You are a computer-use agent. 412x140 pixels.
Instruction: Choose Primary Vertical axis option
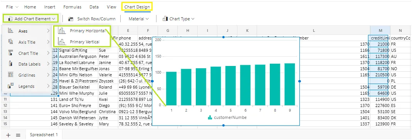pos(82,42)
